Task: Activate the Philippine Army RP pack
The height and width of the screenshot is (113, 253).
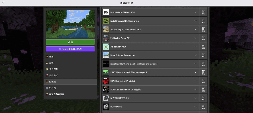Action: (203, 38)
